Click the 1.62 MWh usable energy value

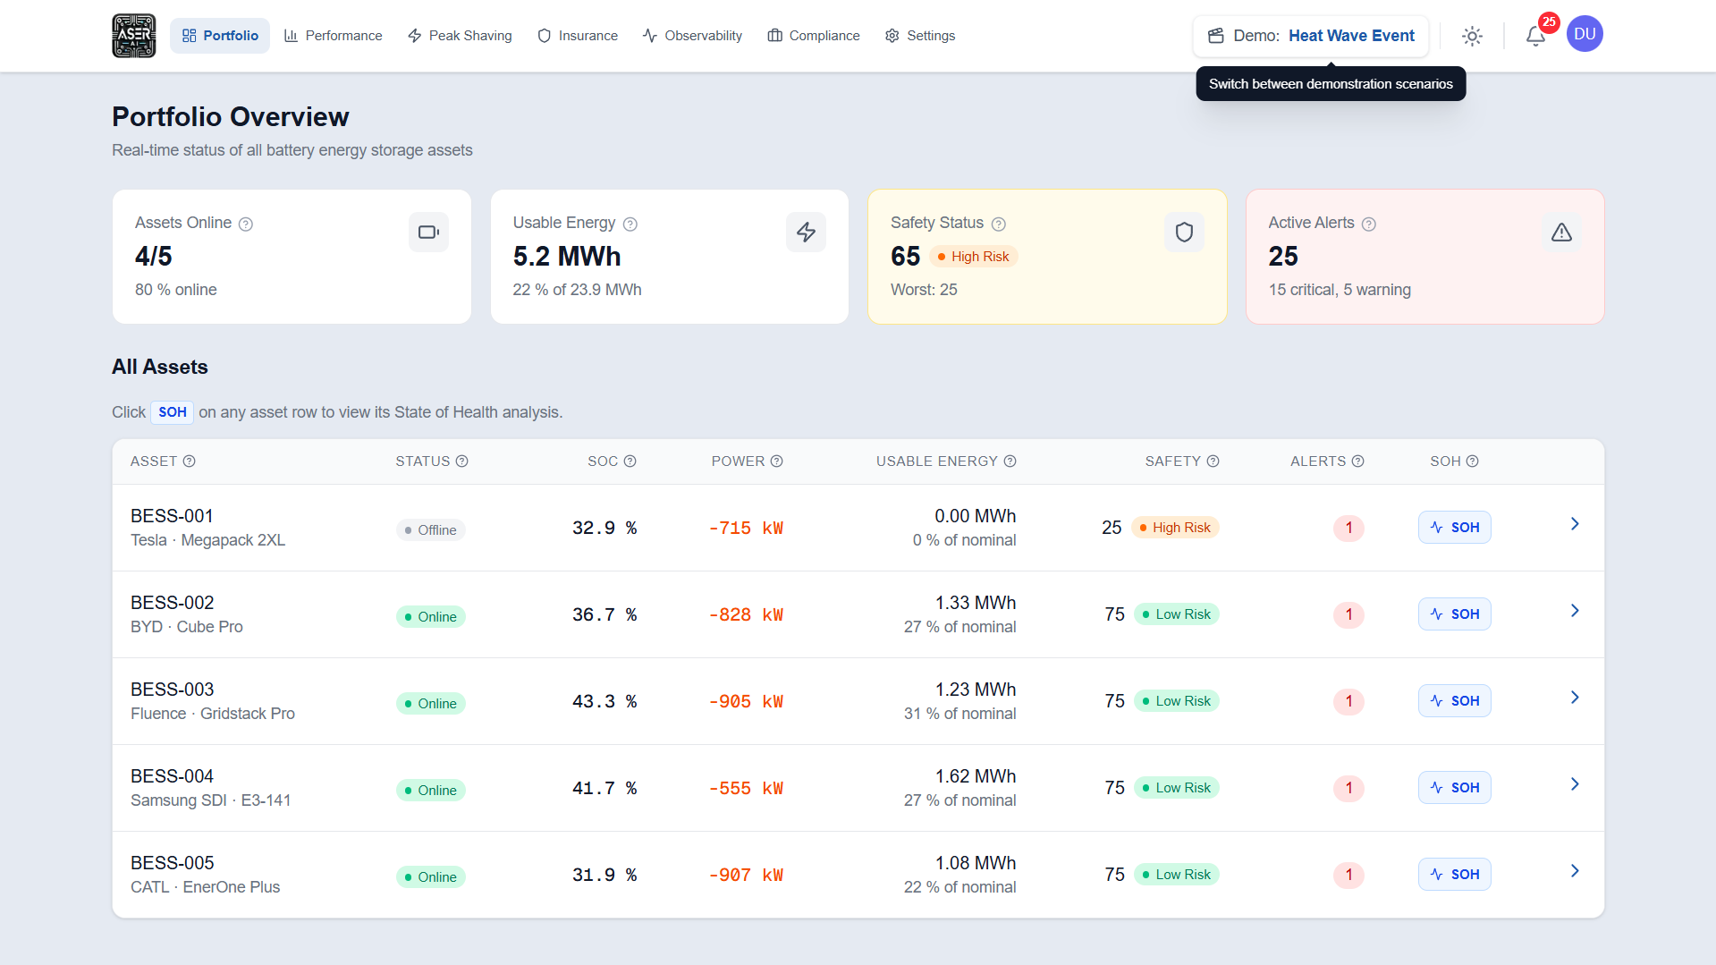(976, 776)
